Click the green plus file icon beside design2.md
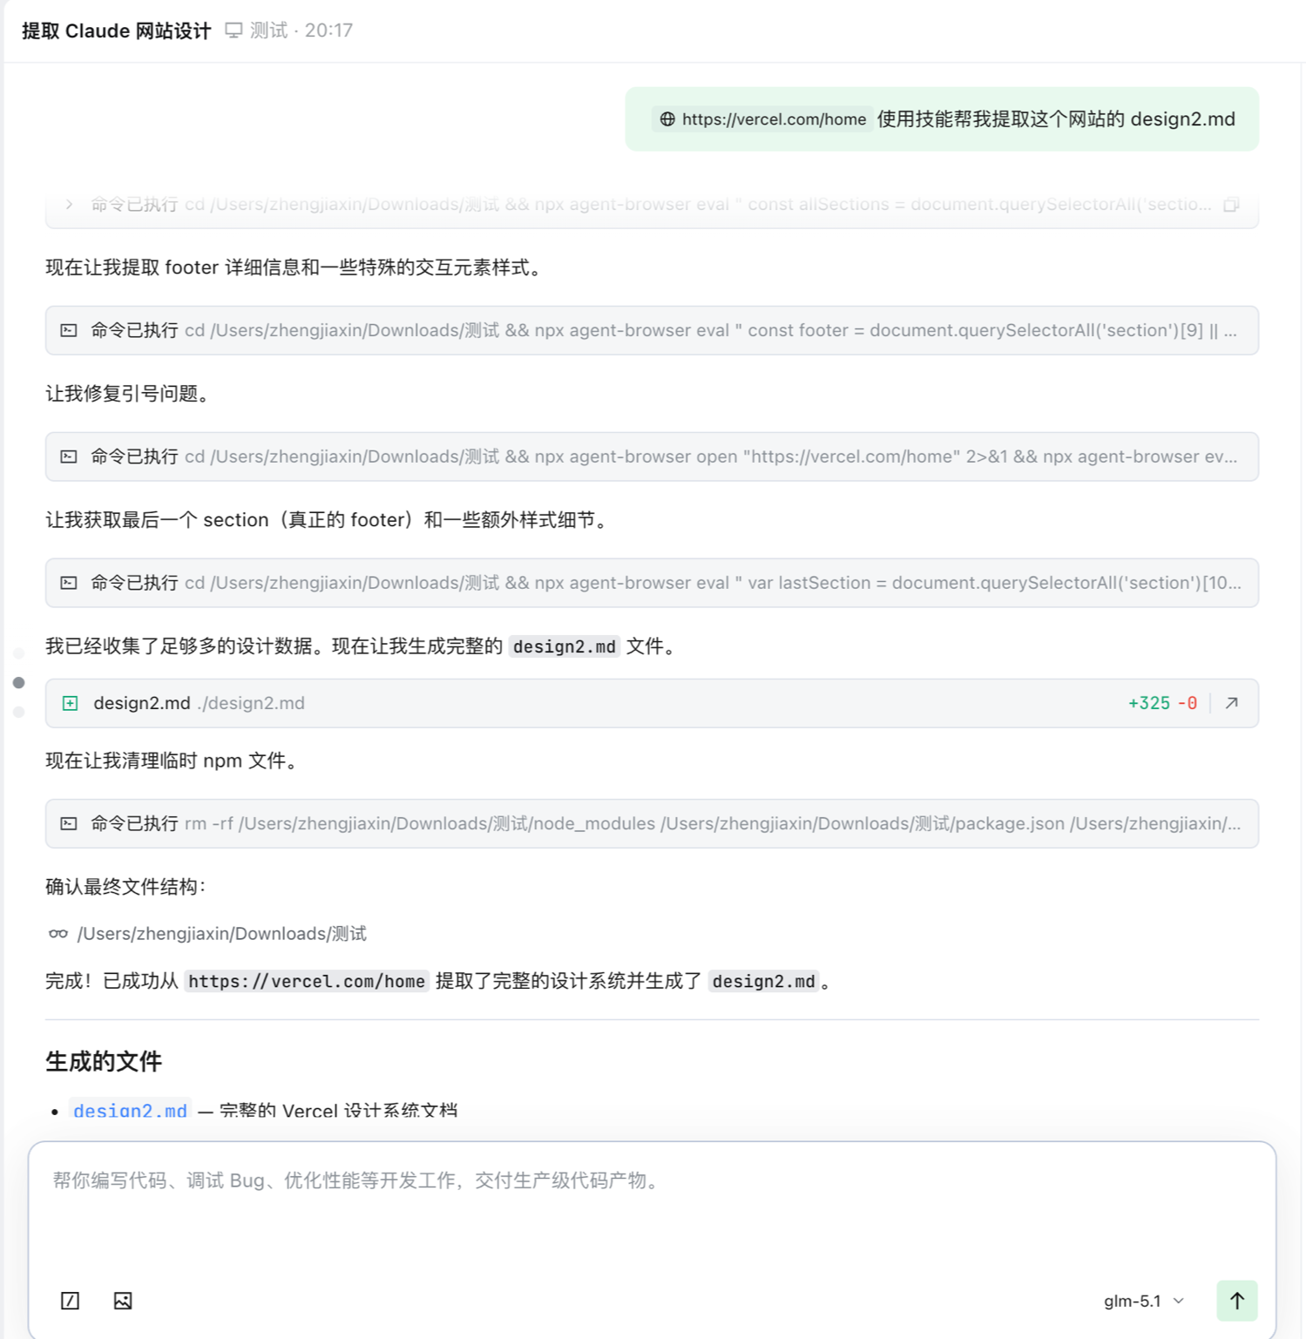This screenshot has height=1339, width=1306. coord(71,703)
